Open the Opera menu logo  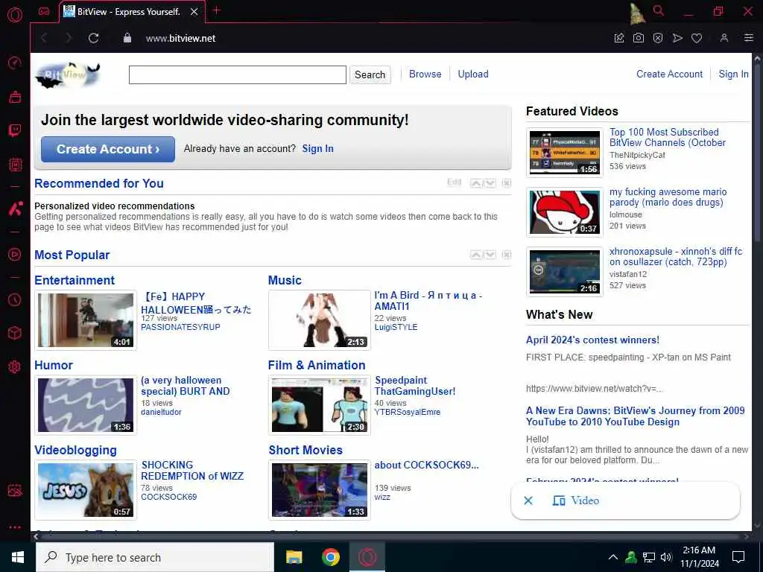pyautogui.click(x=15, y=15)
